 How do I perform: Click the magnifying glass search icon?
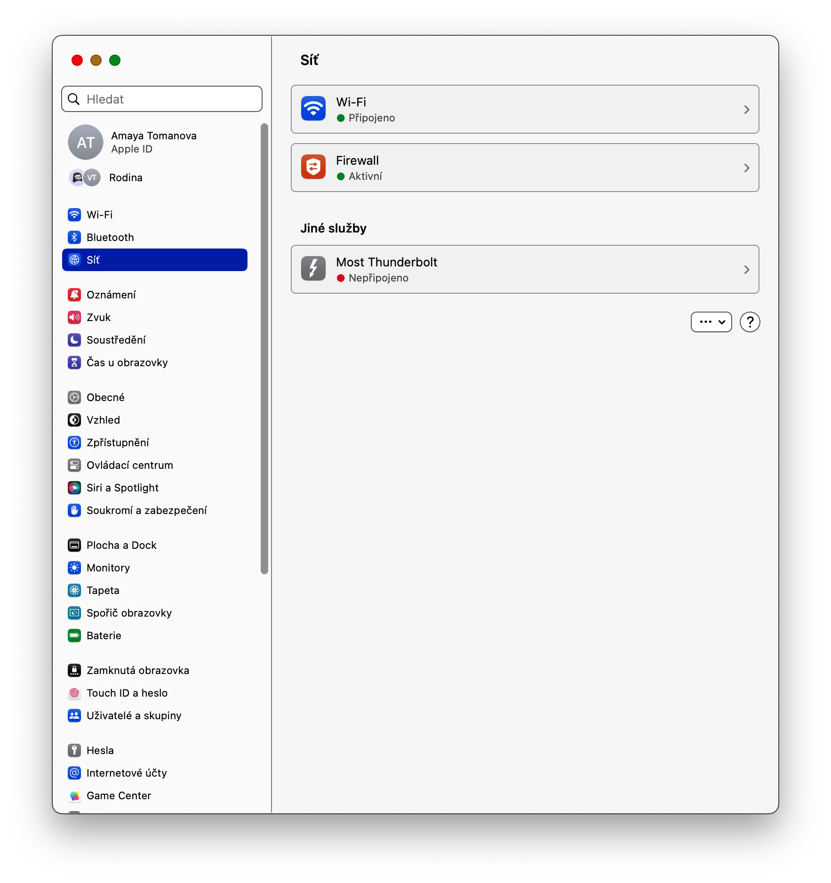coord(74,99)
